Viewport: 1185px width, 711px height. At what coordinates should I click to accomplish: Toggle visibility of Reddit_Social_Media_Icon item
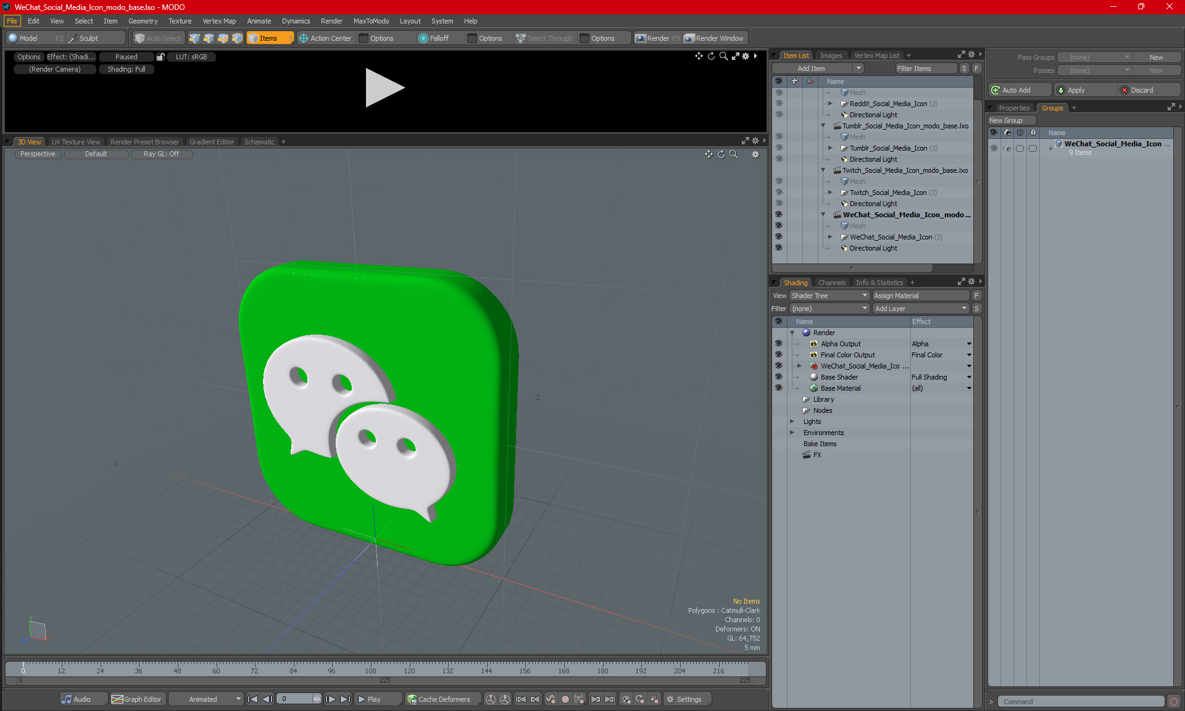[778, 104]
